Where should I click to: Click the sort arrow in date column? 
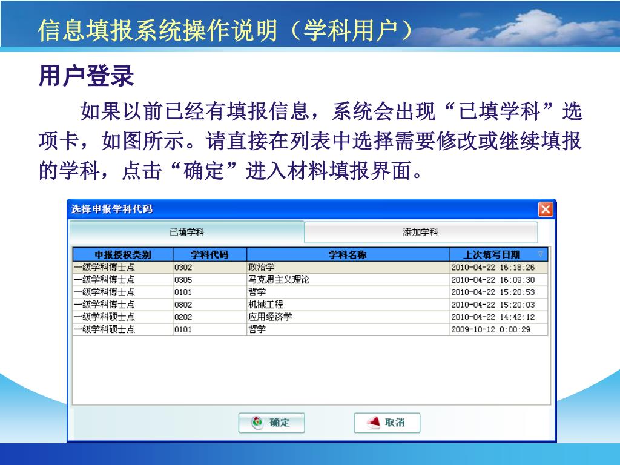pos(541,254)
